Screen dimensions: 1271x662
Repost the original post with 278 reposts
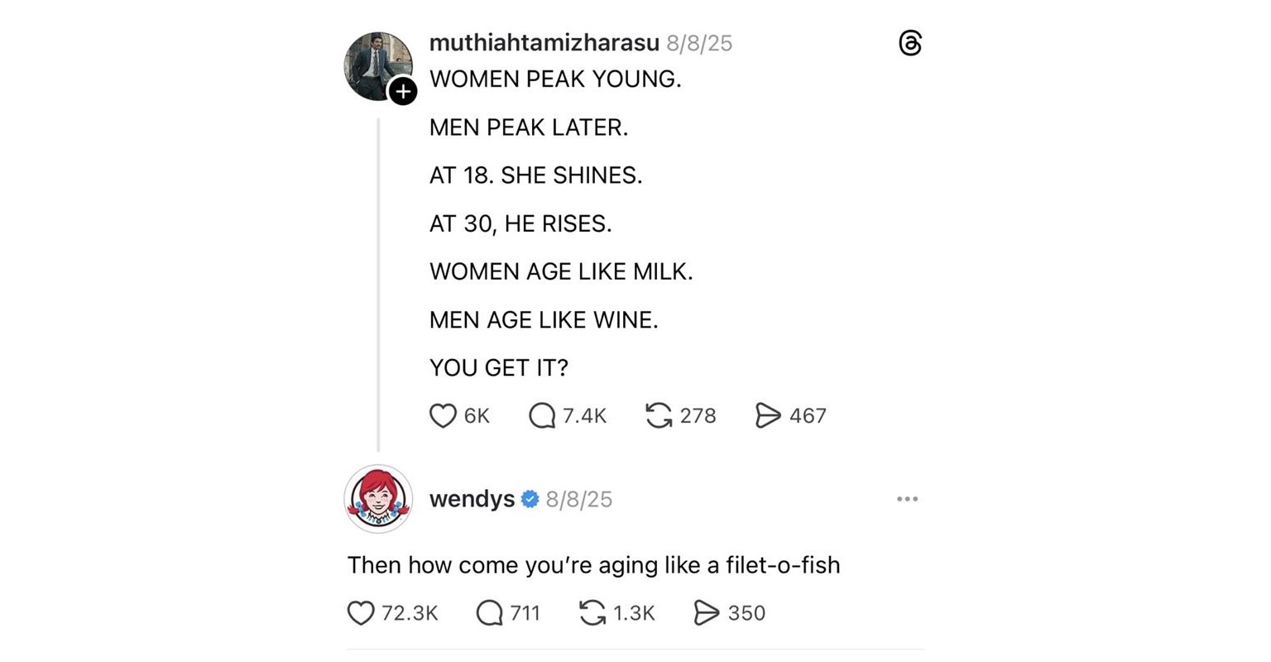click(659, 415)
